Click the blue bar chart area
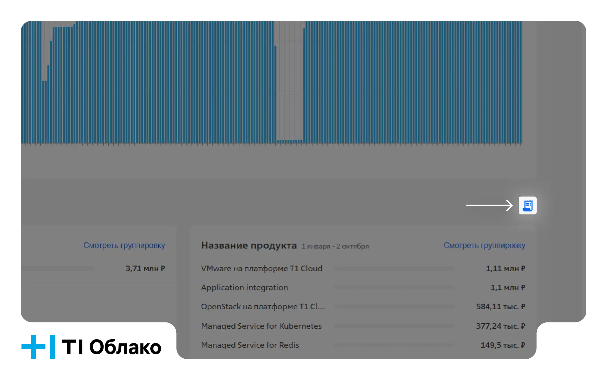This screenshot has width=607, height=380. (271, 82)
